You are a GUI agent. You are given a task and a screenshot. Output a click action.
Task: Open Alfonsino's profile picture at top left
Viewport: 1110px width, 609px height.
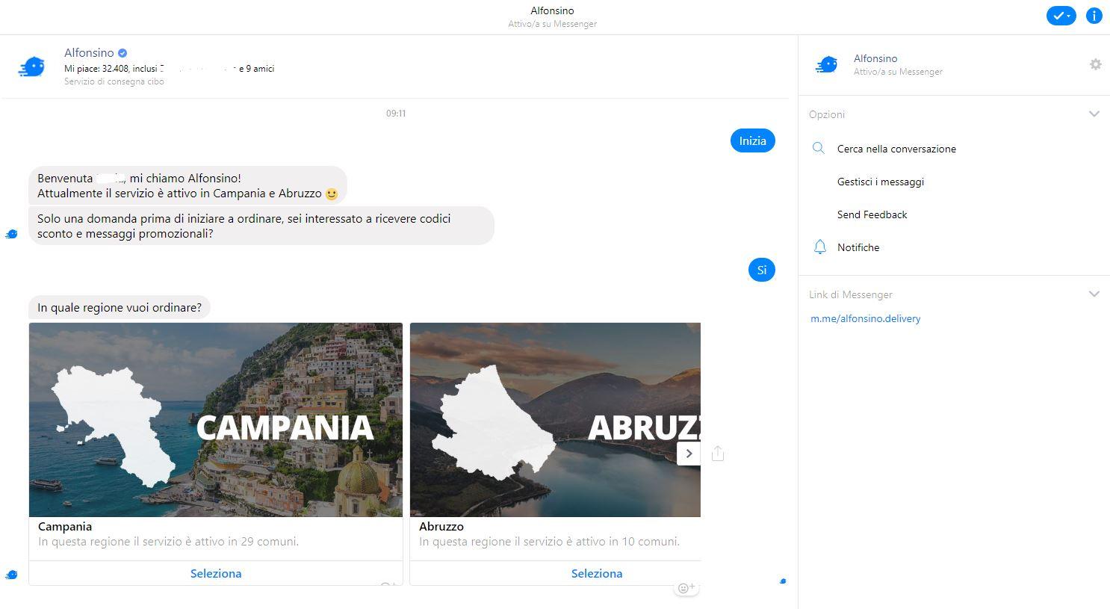click(31, 67)
